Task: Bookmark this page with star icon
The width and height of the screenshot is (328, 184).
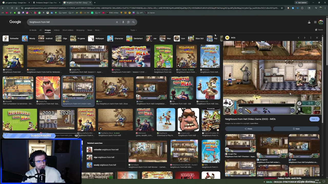Action: coord(282,8)
